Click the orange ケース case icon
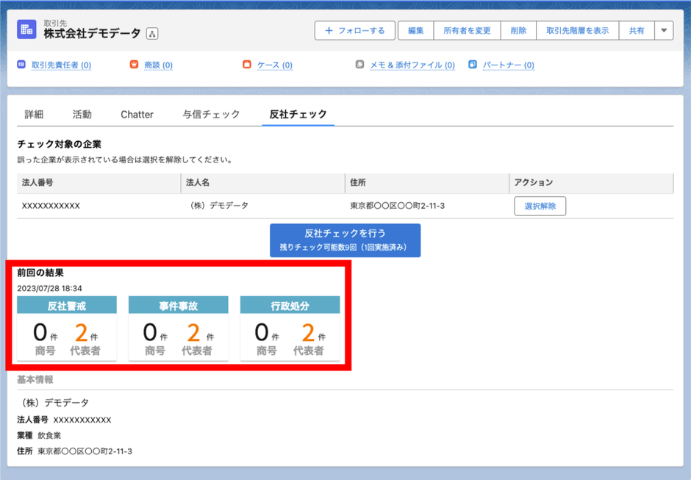 (x=247, y=65)
